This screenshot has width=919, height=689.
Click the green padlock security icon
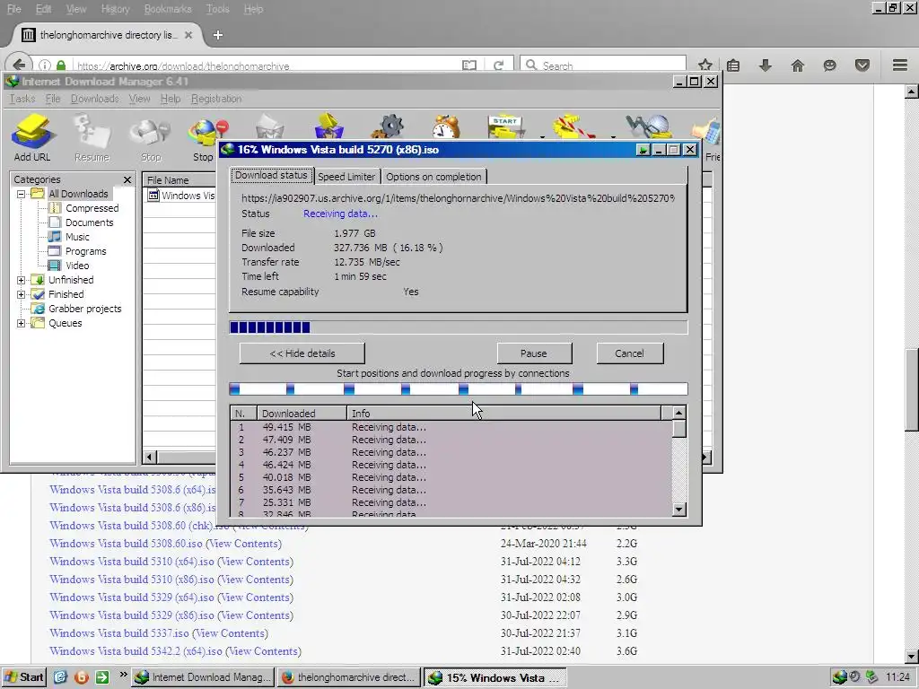[61, 65]
